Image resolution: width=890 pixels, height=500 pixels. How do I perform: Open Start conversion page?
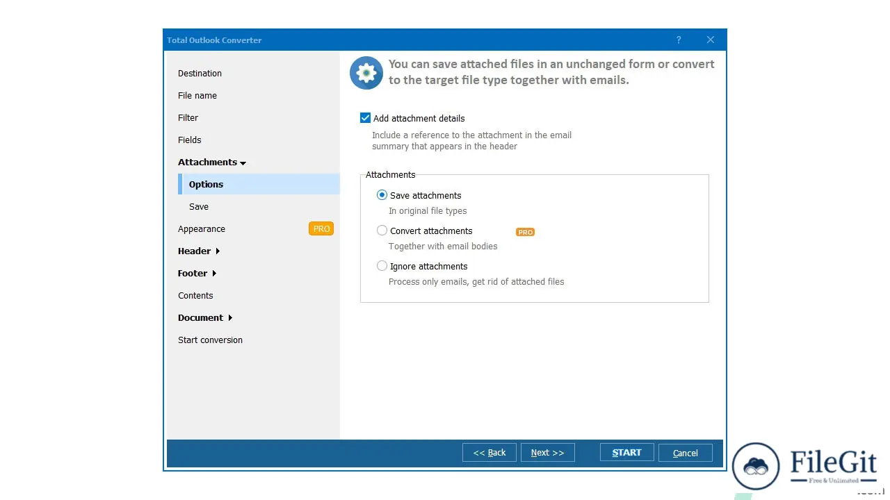point(210,340)
